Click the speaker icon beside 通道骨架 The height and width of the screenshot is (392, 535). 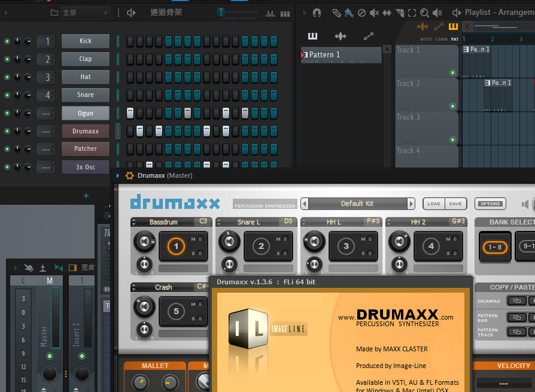(132, 13)
